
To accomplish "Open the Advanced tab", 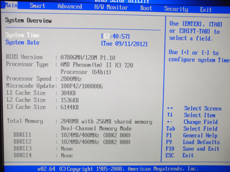I will coord(70,6).
